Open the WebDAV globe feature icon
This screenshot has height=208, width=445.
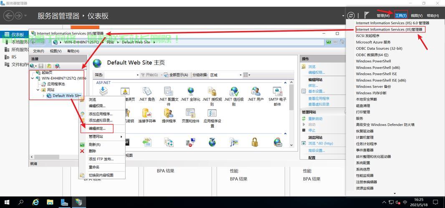tap(278, 142)
